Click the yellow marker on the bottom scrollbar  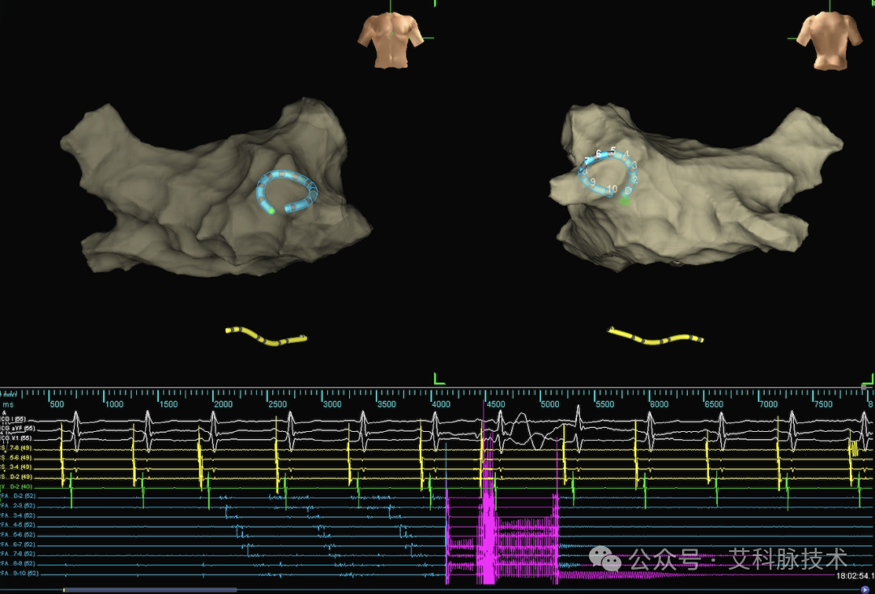64,589
